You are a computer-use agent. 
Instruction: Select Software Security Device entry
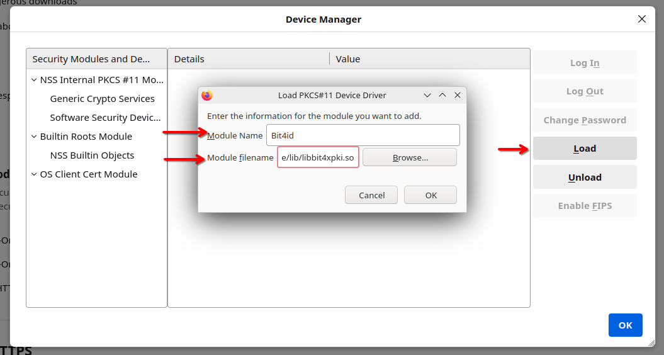pos(106,118)
